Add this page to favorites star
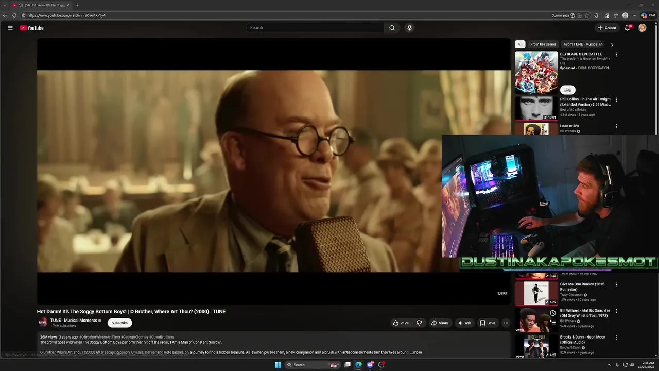The image size is (659, 371). tap(587, 15)
